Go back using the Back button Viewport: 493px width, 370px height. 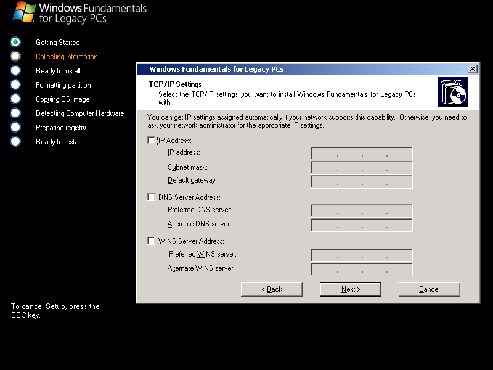click(272, 289)
